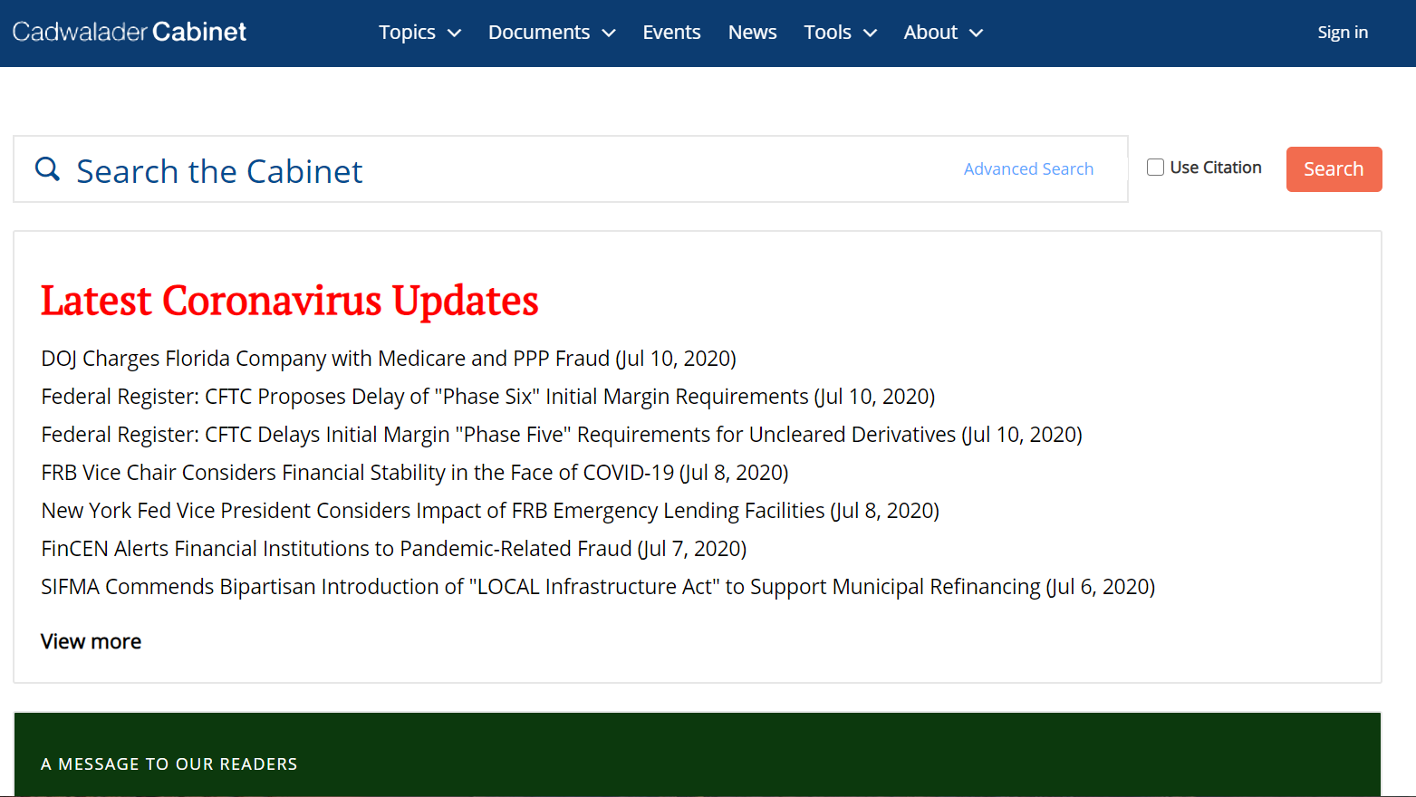Image resolution: width=1416 pixels, height=797 pixels.
Task: Open the News menu item
Action: [x=752, y=33]
